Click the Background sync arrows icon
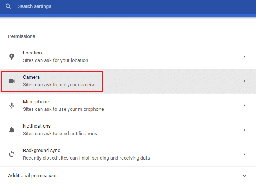The width and height of the screenshot is (256, 187). pyautogui.click(x=12, y=154)
